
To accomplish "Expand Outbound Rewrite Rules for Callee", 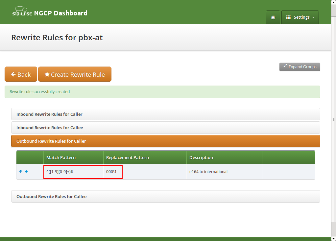I will coord(166,196).
